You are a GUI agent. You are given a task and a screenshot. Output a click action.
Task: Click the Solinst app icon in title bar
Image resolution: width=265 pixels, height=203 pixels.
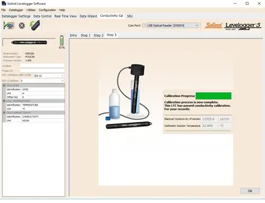tap(4, 3)
